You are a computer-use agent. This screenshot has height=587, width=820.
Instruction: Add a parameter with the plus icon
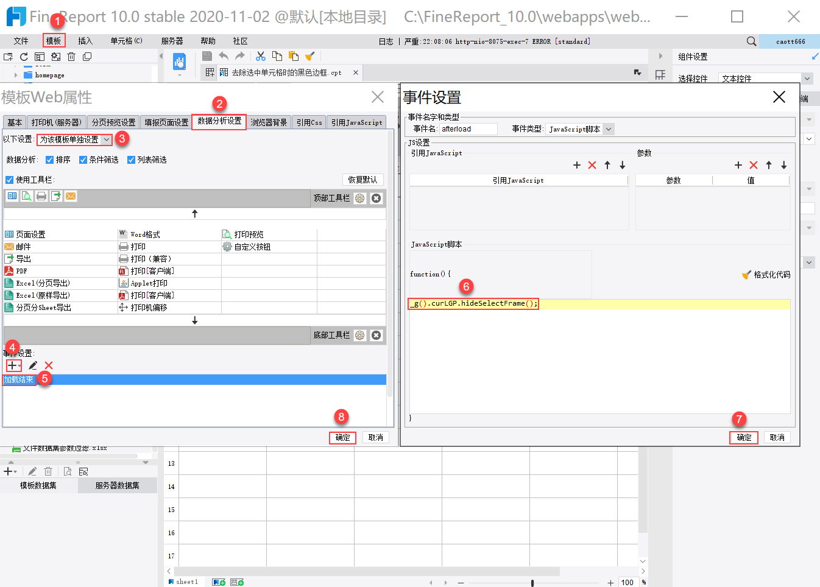(738, 165)
